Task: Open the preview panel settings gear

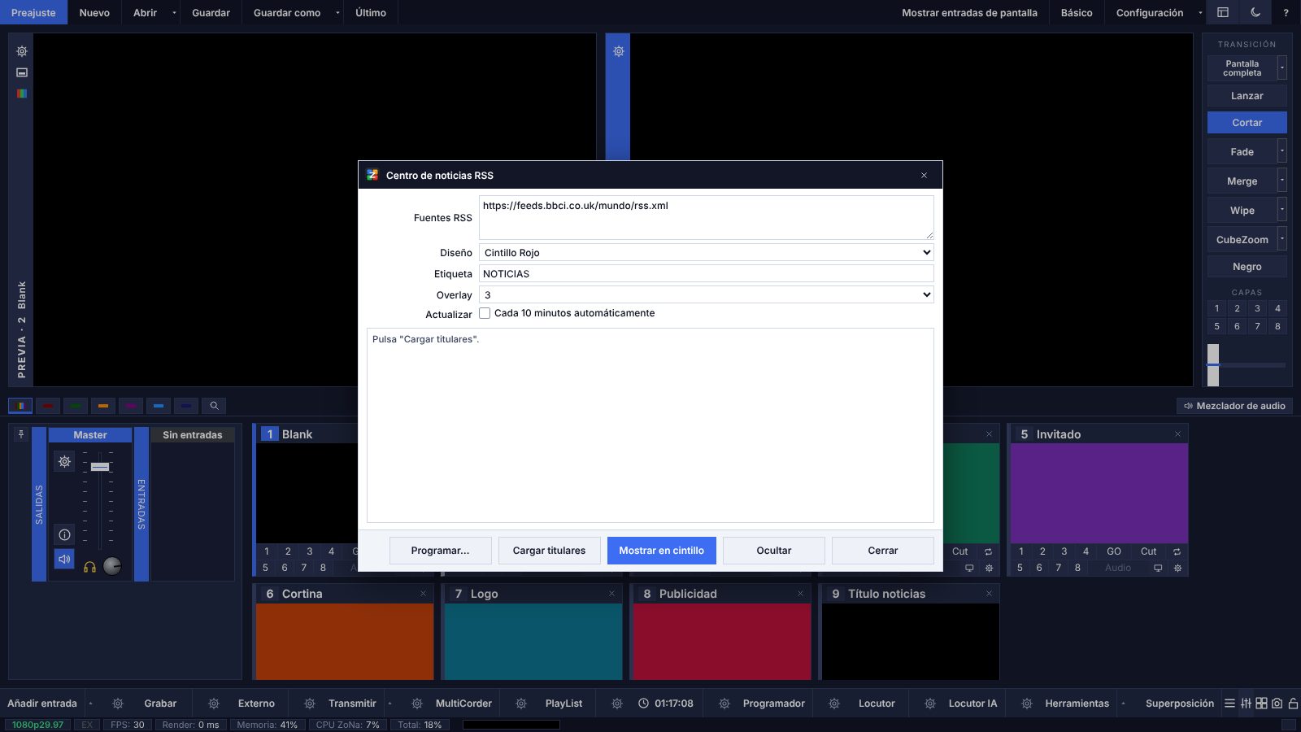Action: tap(22, 51)
